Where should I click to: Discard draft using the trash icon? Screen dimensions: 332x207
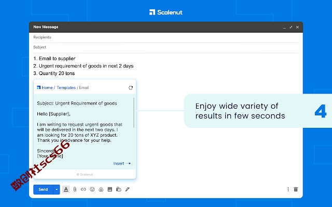296,189
